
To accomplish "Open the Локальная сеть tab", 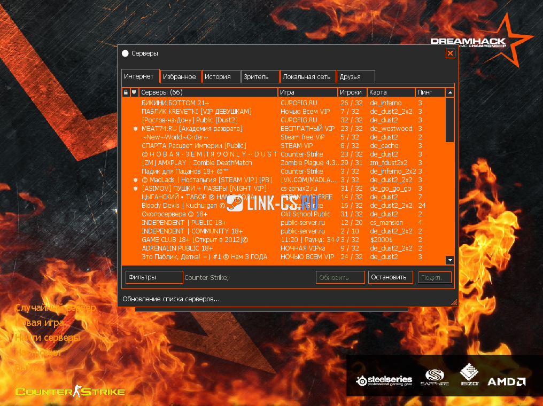I will (x=307, y=77).
